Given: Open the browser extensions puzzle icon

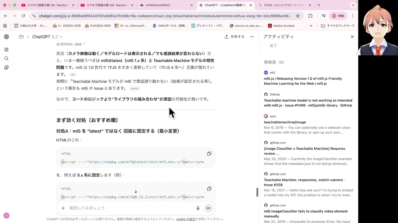Looking at the screenshot, I should click(x=310, y=16).
